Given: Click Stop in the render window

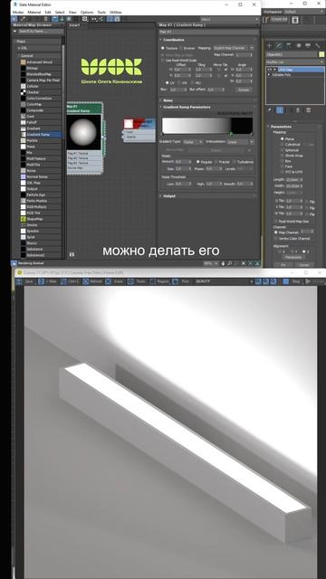Looking at the screenshot, I should coord(292,281).
